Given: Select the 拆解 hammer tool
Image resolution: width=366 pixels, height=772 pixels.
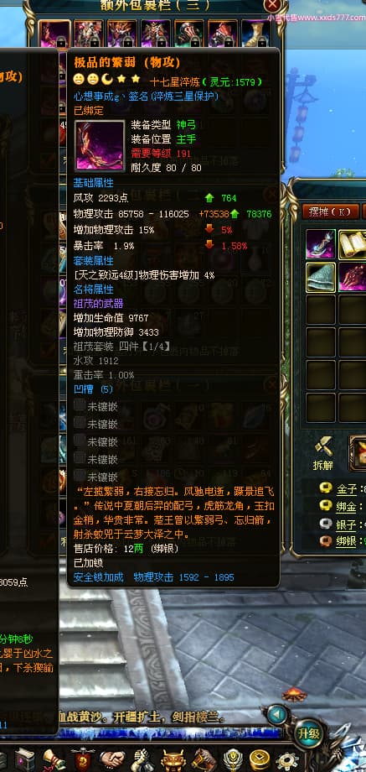Looking at the screenshot, I should point(323,453).
